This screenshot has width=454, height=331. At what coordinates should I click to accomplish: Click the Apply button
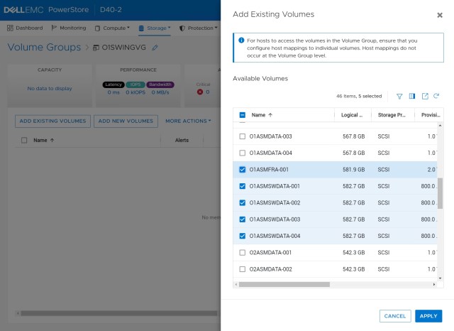pyautogui.click(x=428, y=315)
